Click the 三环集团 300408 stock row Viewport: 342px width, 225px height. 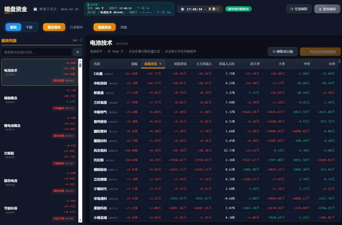pos(214,102)
